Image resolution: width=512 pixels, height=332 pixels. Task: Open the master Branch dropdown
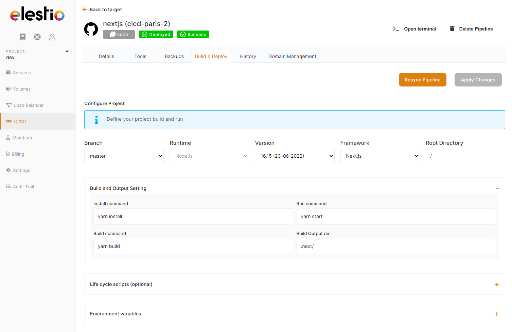pos(124,156)
